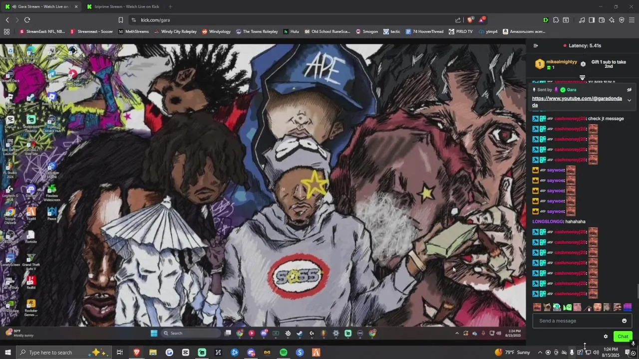Open Windy City Roleplay bookmark

[x=175, y=31]
